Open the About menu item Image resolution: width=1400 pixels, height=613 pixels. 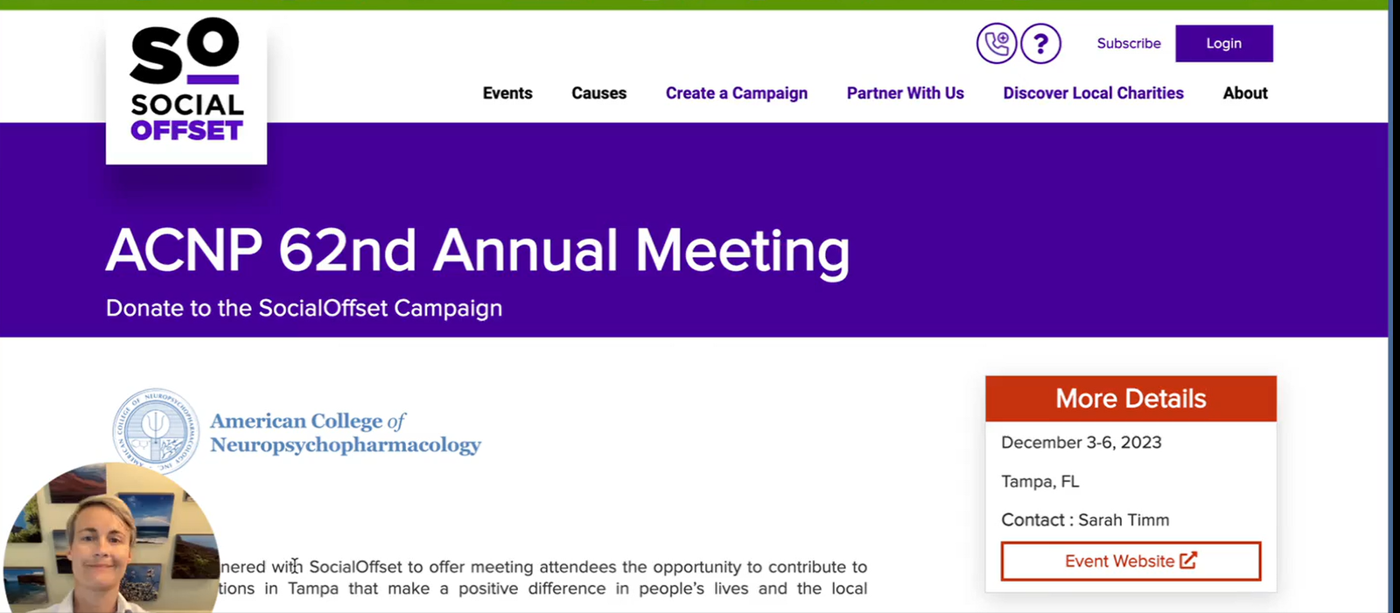[1244, 94]
